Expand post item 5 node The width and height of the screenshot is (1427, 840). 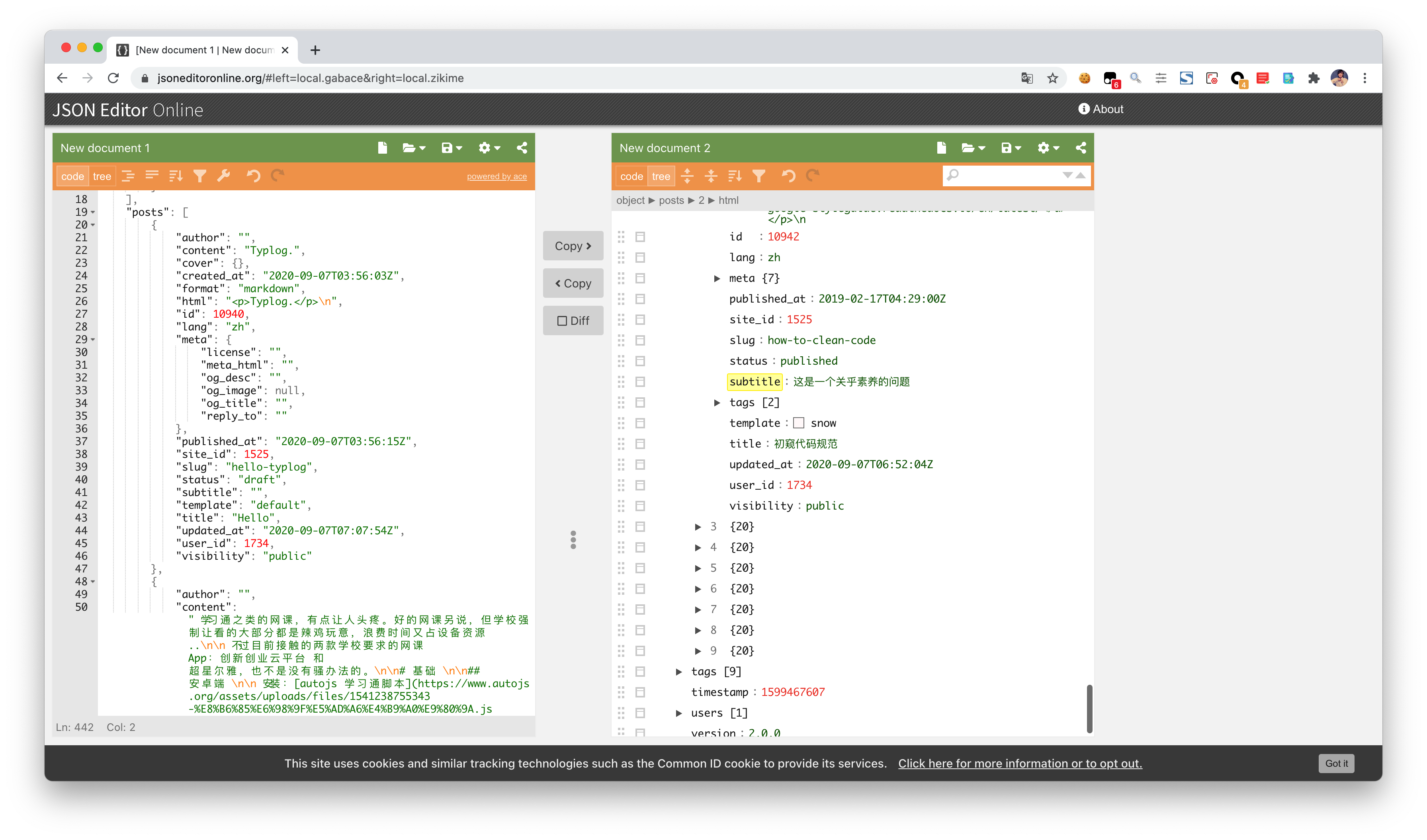(698, 568)
